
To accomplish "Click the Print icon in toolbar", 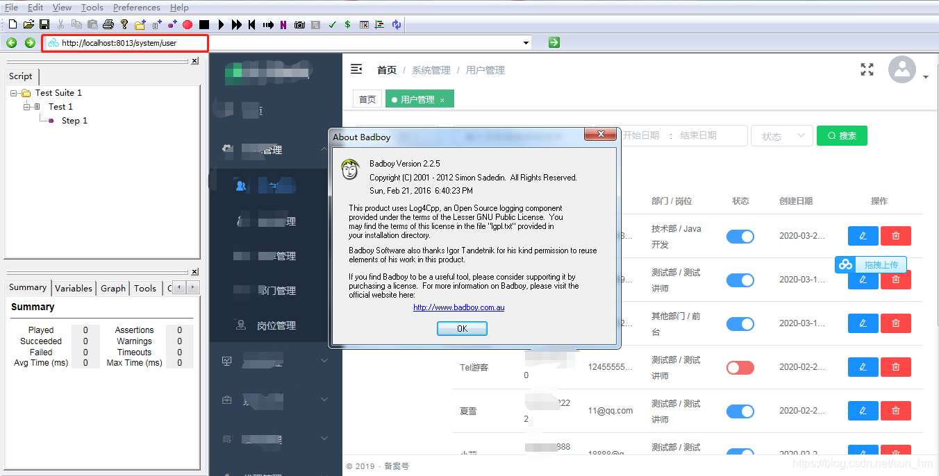I will 108,24.
